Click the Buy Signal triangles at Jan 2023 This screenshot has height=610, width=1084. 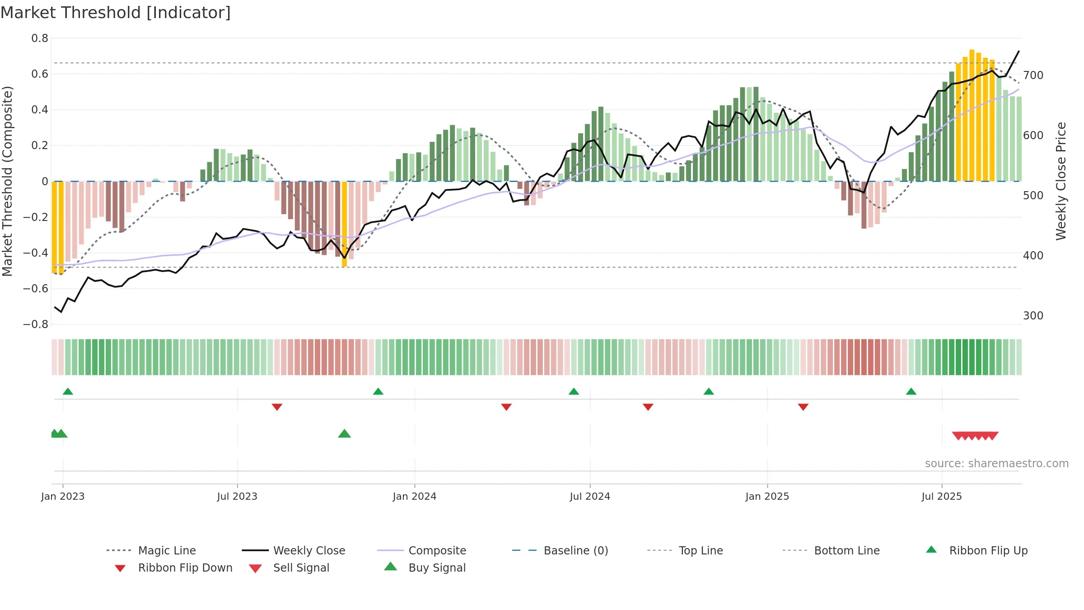click(x=59, y=434)
